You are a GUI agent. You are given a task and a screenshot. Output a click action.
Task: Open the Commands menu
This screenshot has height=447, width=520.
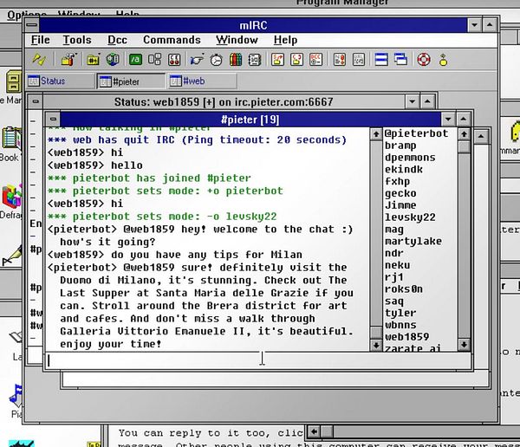[x=172, y=40]
